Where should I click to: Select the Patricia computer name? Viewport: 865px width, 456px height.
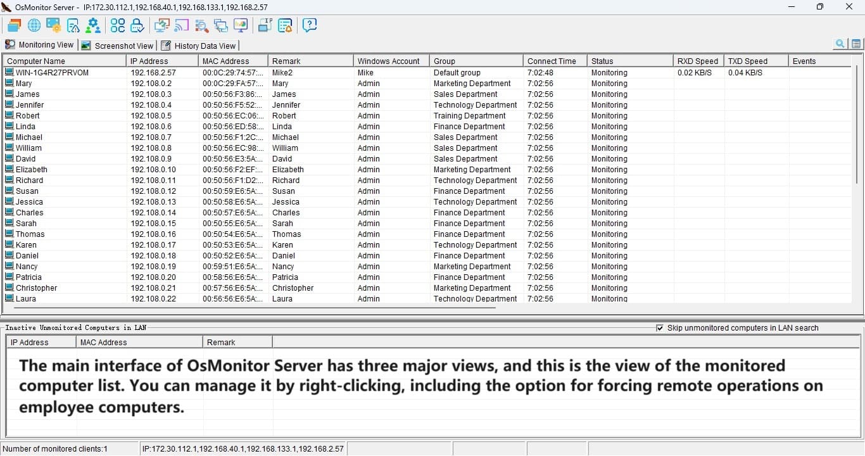[28, 277]
